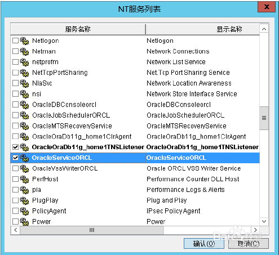Click the gear icon beside PolicyAgent
Viewport: 279px width, 255px height.
24,211
